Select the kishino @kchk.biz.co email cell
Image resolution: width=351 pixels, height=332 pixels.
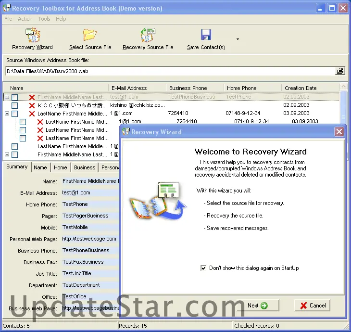[x=138, y=105]
